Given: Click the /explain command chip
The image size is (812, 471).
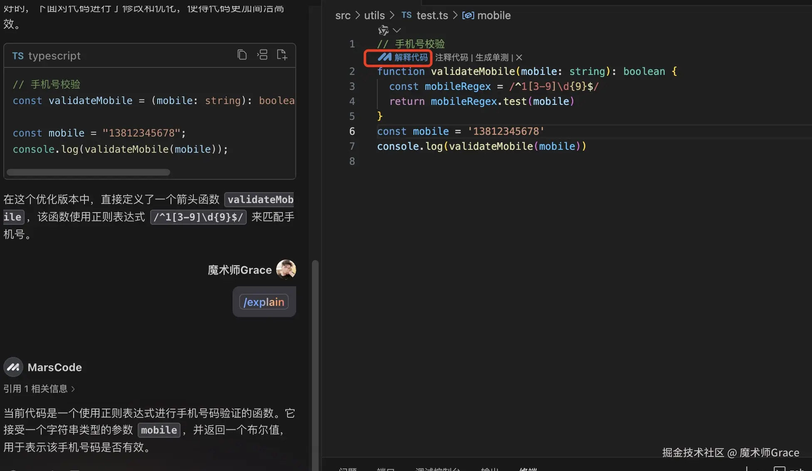Looking at the screenshot, I should pyautogui.click(x=264, y=302).
